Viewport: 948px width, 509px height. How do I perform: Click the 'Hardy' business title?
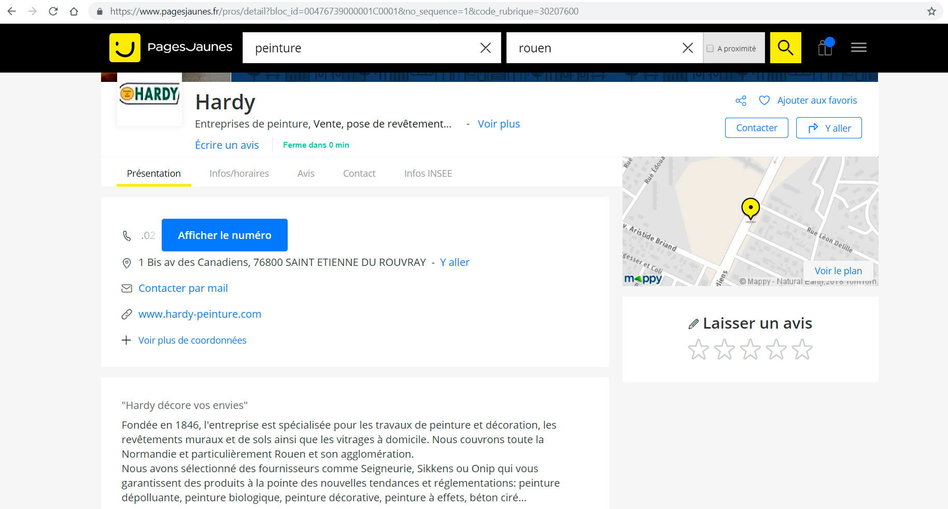tap(225, 102)
